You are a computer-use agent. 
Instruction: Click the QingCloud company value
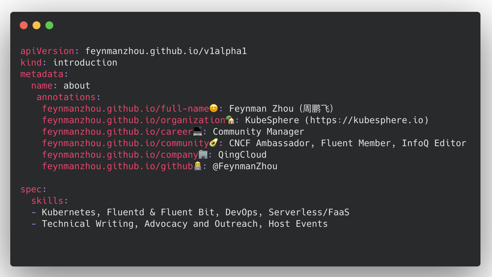pos(242,155)
